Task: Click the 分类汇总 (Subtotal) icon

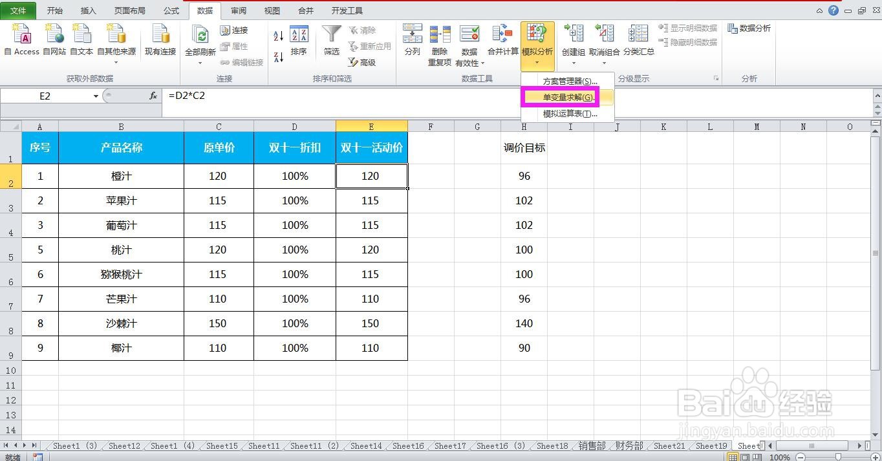Action: (638, 39)
